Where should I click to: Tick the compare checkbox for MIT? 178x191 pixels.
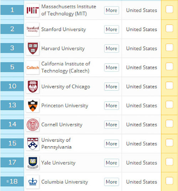[x=169, y=9]
